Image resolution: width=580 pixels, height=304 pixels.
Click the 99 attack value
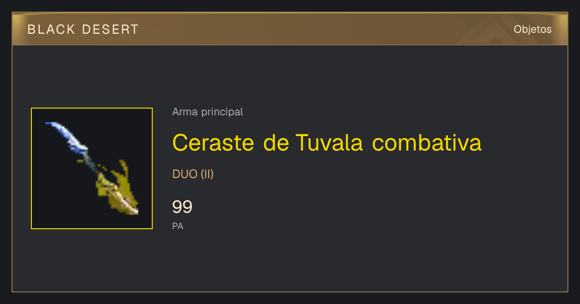pos(182,207)
